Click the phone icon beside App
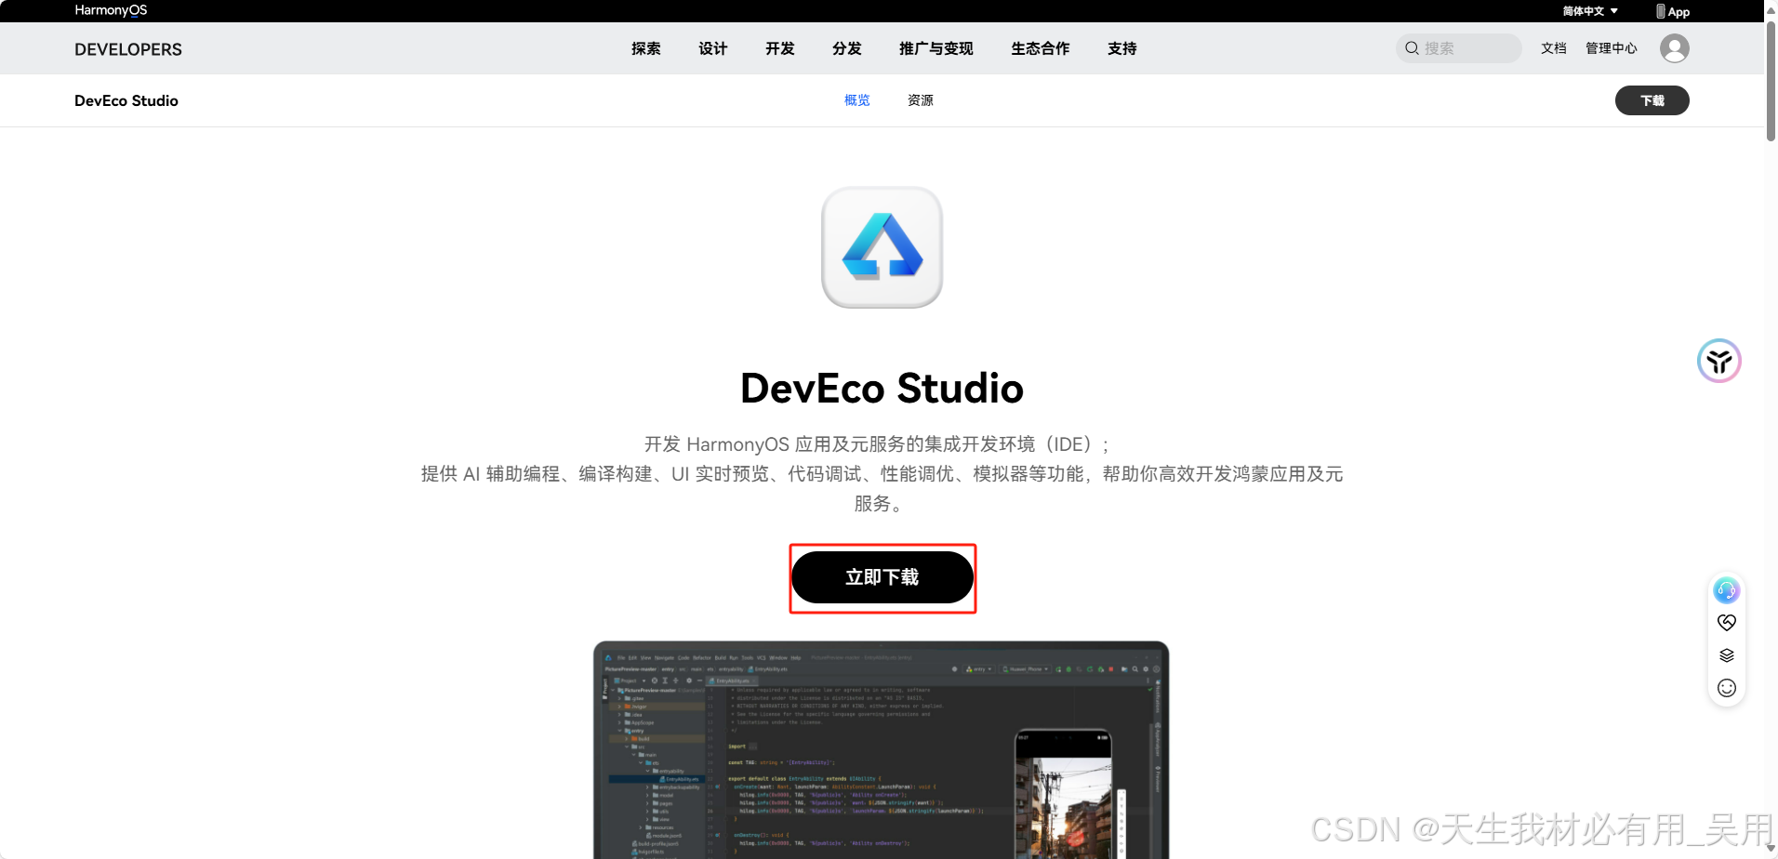Screen dimensions: 1778x859 [1661, 11]
